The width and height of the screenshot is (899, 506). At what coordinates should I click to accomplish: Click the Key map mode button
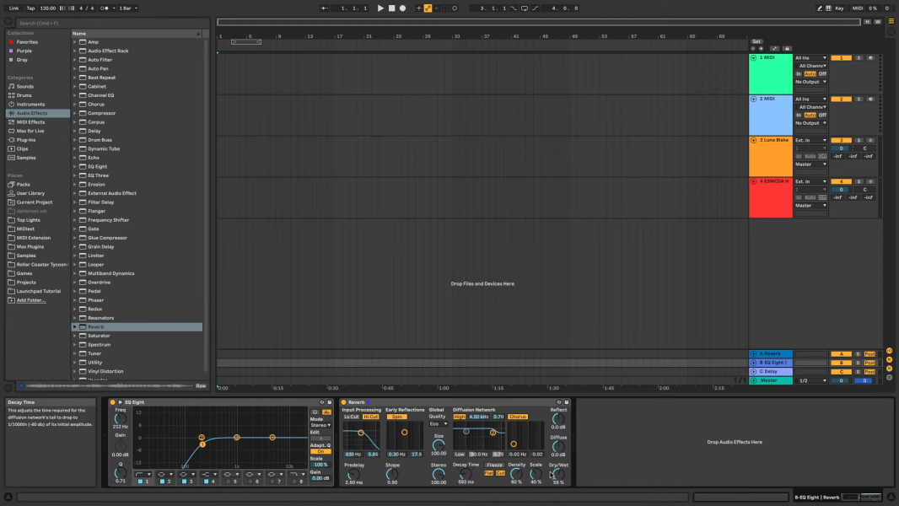839,8
